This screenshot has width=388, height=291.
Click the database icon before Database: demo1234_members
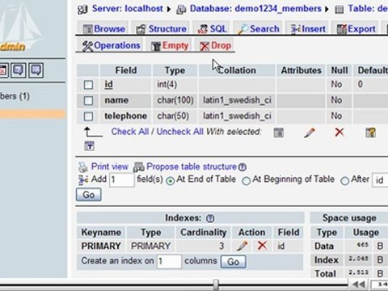[x=181, y=10]
